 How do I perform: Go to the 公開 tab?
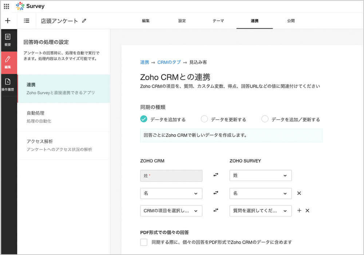coord(291,21)
